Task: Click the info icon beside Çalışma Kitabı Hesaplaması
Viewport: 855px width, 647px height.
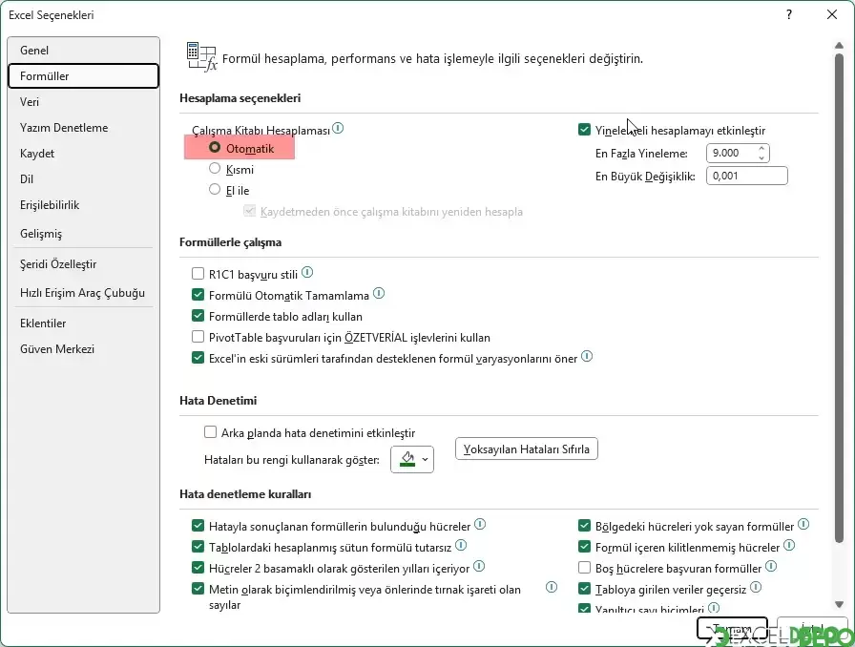Action: tap(338, 128)
